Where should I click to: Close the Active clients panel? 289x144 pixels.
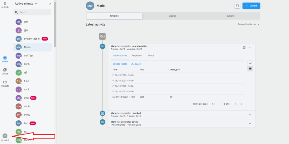click(50, 4)
